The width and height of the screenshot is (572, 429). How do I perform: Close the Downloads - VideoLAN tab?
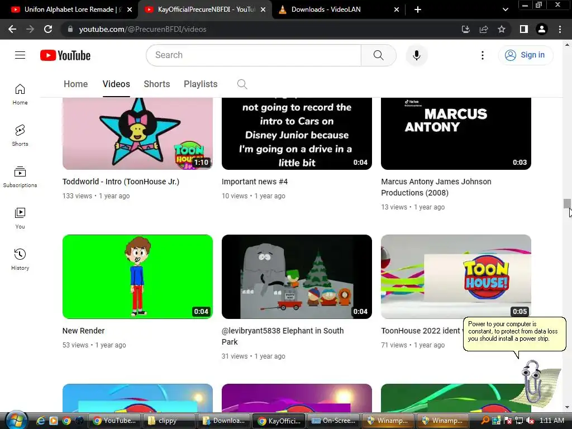point(397,9)
